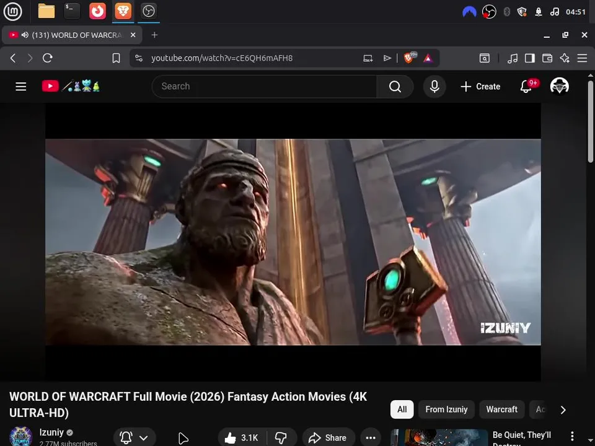Open the Brave main hamburger menu
The image size is (595, 446).
pos(582,58)
